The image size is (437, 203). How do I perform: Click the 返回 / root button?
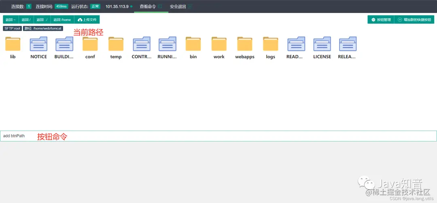point(26,20)
